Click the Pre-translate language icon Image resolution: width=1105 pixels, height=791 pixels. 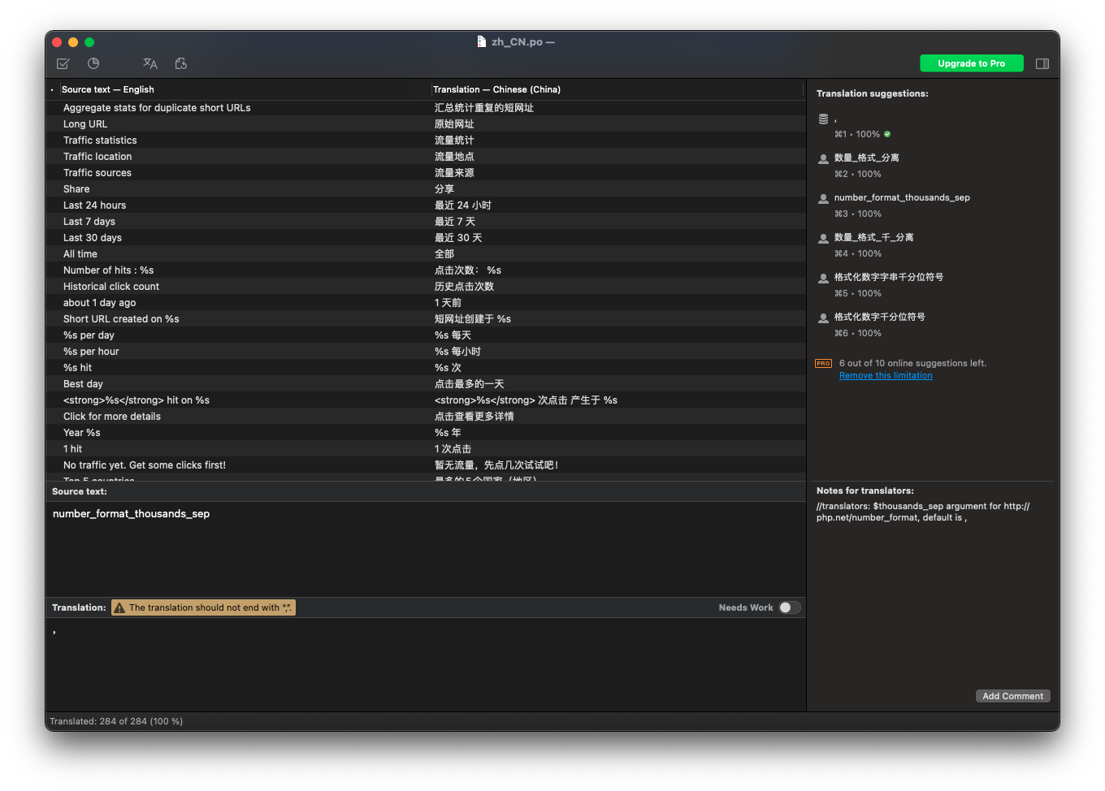(150, 63)
